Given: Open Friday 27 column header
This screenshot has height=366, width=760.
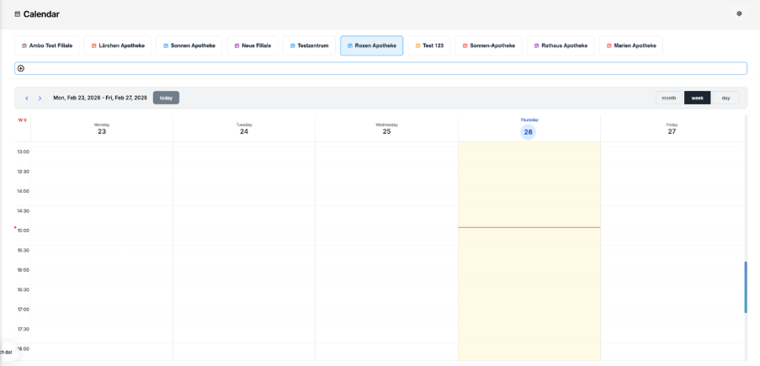Looking at the screenshot, I should click(672, 129).
